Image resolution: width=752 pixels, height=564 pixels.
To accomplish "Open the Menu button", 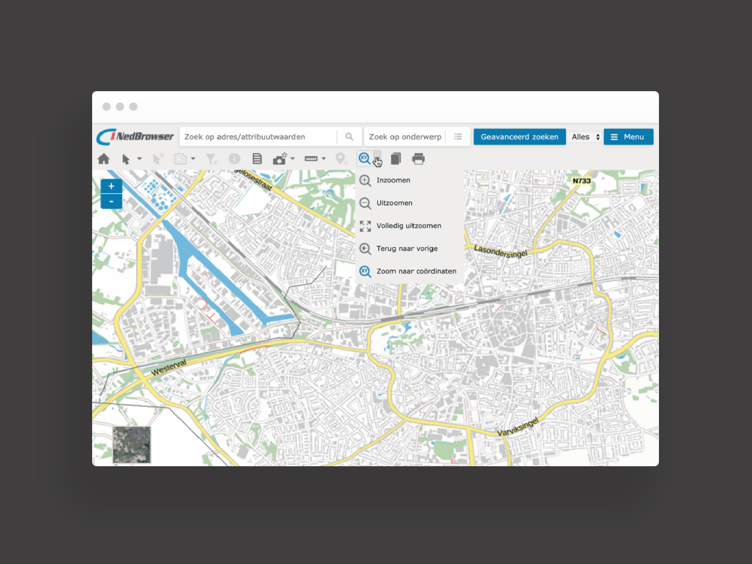I will click(628, 137).
